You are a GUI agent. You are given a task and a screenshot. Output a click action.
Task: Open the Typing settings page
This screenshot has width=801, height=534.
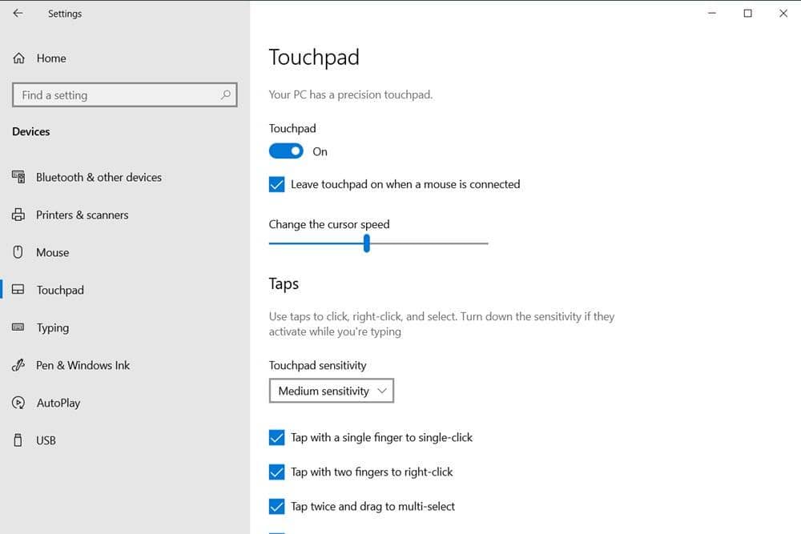coord(53,327)
